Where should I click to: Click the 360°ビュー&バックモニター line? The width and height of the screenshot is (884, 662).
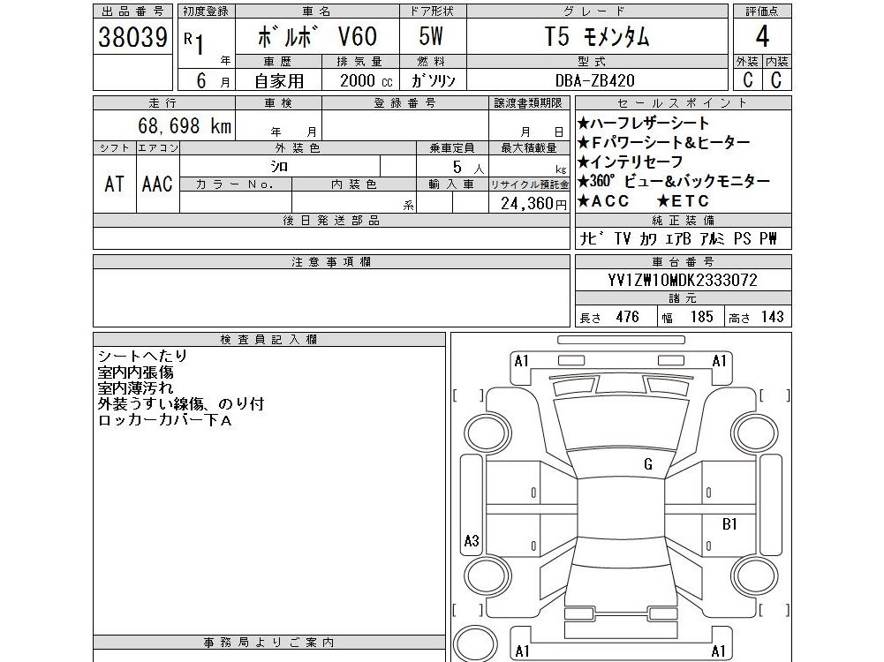coord(674,182)
